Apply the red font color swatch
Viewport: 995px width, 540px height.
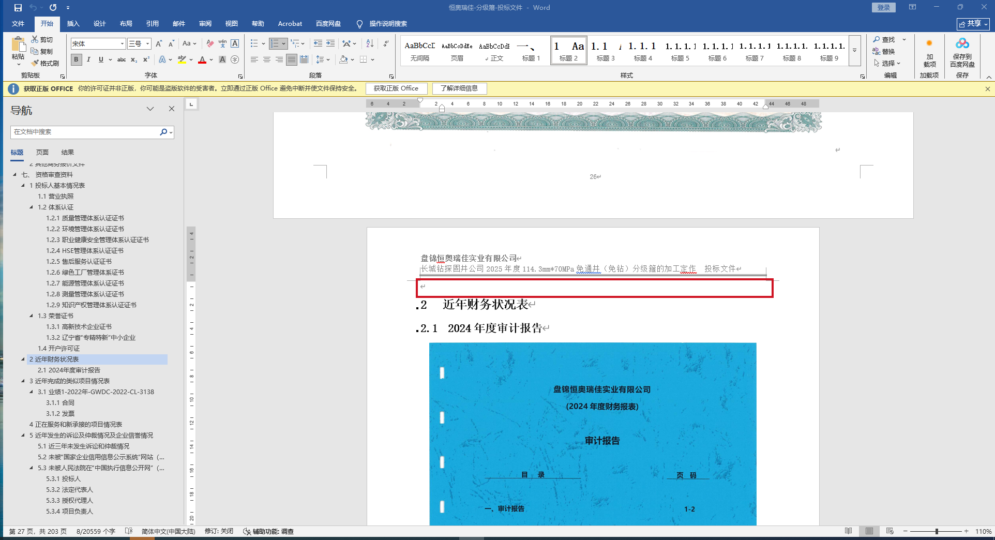click(x=202, y=59)
